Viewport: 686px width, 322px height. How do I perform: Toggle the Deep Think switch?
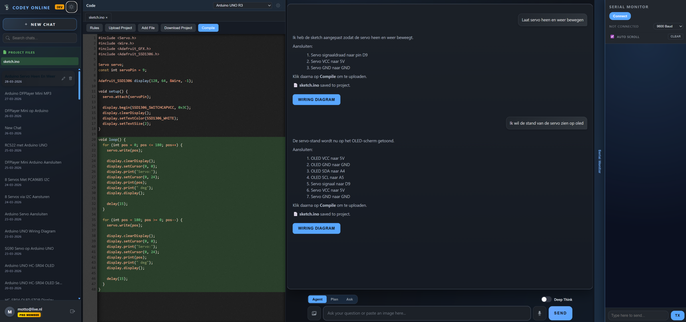(546, 299)
